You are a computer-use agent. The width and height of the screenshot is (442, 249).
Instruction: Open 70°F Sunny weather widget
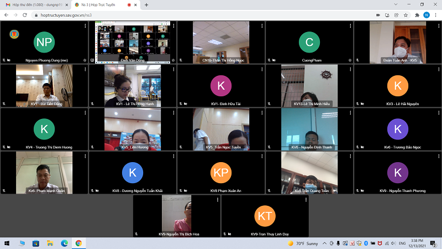click(x=303, y=243)
